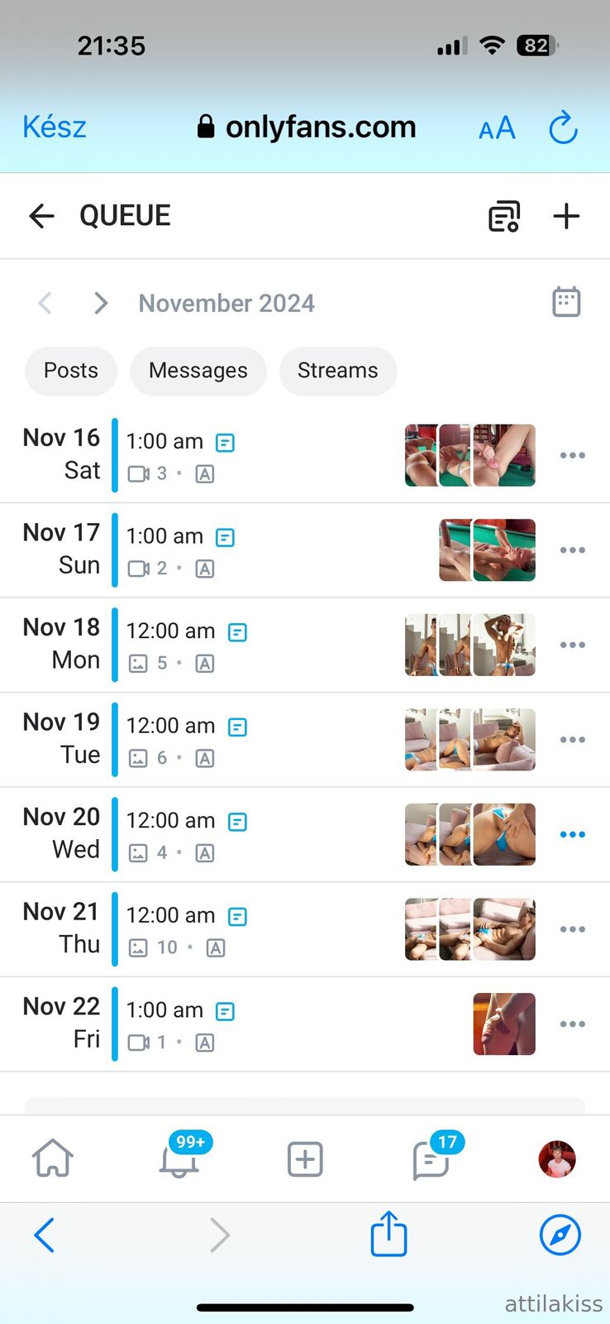The height and width of the screenshot is (1324, 610).
Task: Toggle the Messages filter chip
Action: [198, 371]
